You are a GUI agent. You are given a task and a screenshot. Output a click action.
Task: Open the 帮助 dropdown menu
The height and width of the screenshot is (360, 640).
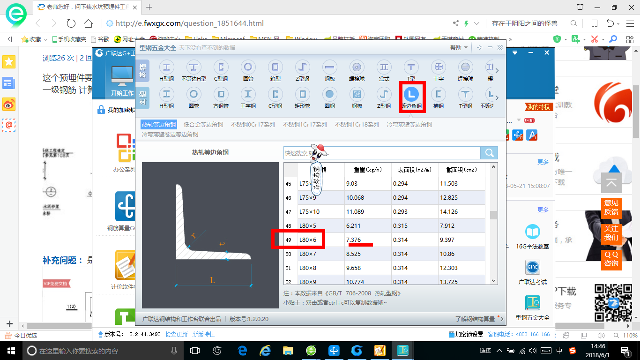(x=459, y=48)
